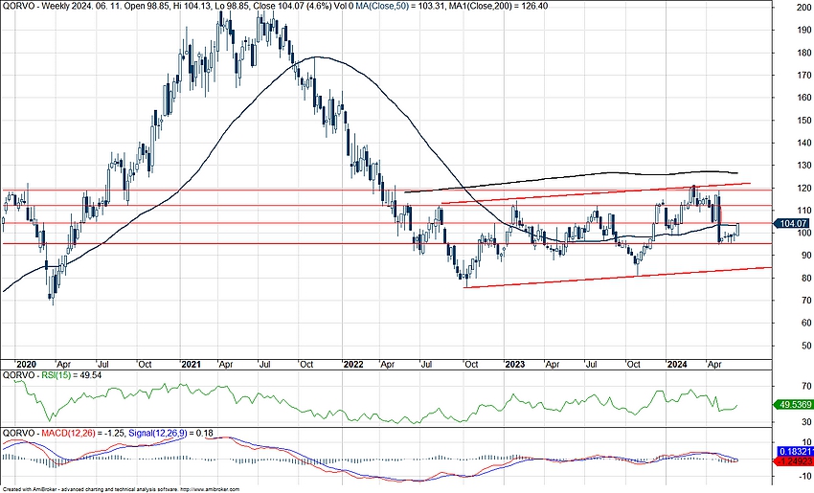Click the 200 price axis label
The height and width of the screenshot is (493, 814).
pyautogui.click(x=804, y=8)
